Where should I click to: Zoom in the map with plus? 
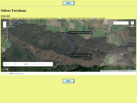tap(5, 23)
